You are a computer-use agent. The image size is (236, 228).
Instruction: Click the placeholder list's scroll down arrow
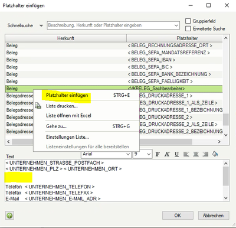tap(226, 135)
